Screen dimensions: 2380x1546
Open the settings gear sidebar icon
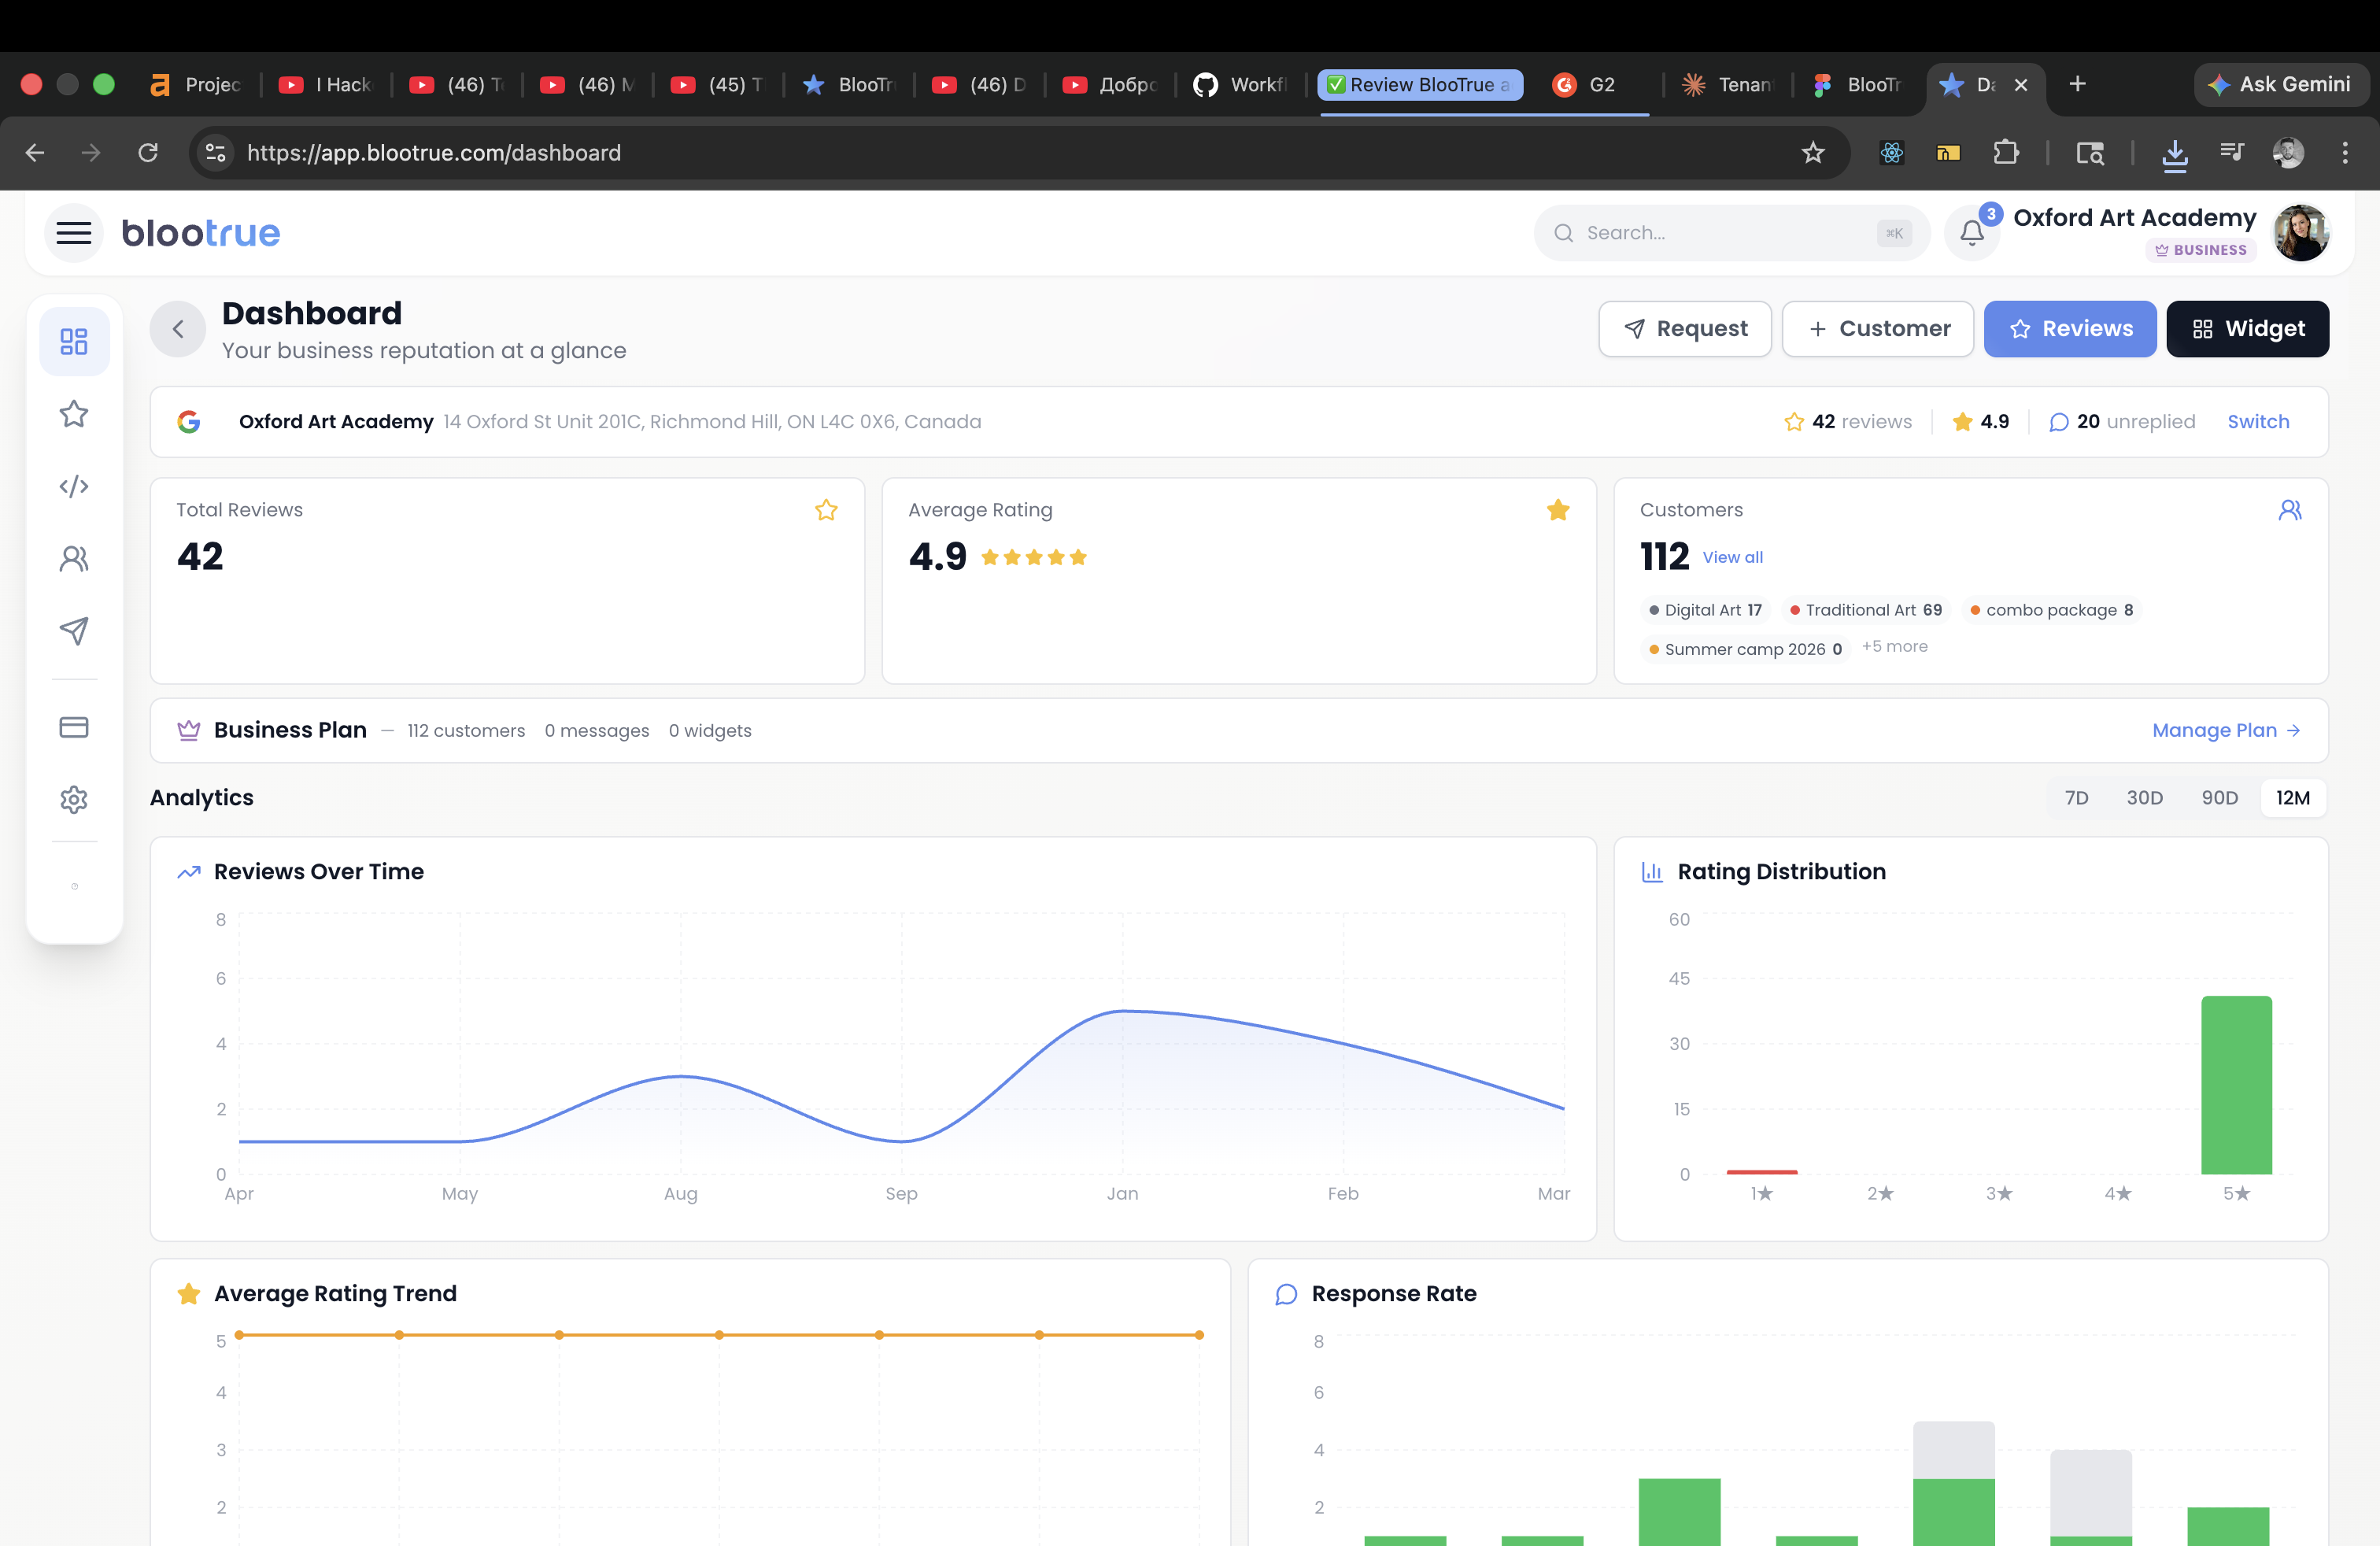pyautogui.click(x=74, y=799)
